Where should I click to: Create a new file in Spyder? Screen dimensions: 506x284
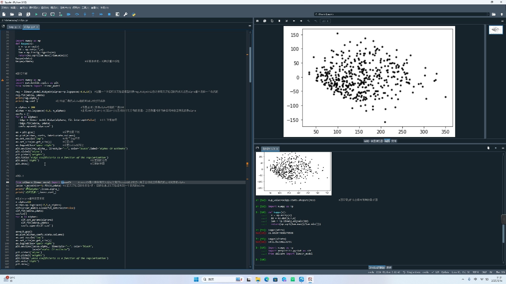[x=4, y=14]
